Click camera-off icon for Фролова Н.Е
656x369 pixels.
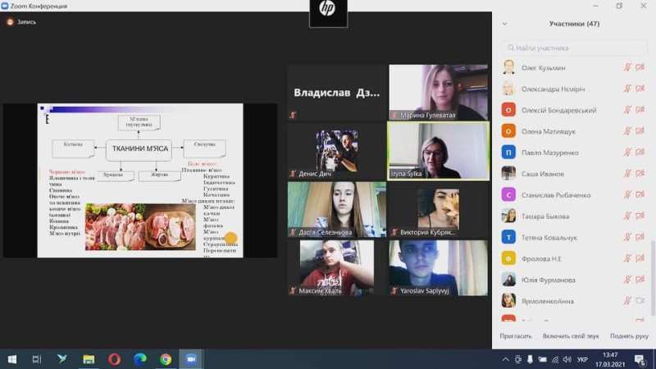(x=640, y=258)
